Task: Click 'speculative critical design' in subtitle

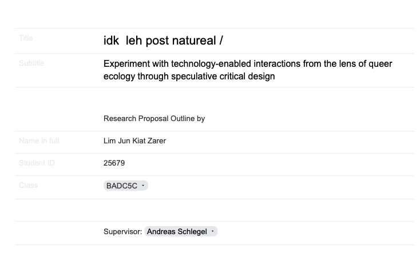Action: [223, 76]
